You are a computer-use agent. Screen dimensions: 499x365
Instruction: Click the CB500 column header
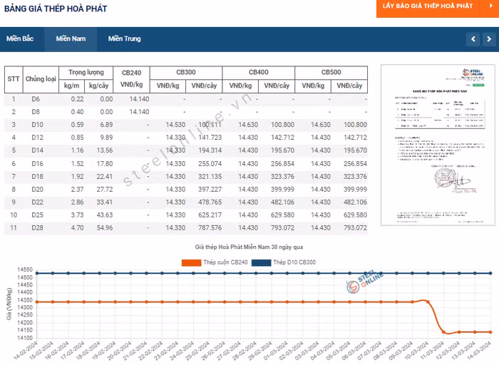(331, 72)
